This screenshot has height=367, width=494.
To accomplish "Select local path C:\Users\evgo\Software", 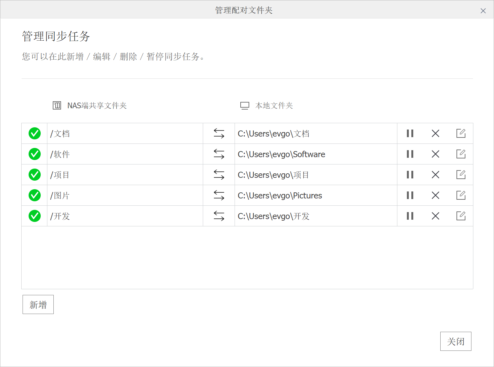I will tap(316, 154).
